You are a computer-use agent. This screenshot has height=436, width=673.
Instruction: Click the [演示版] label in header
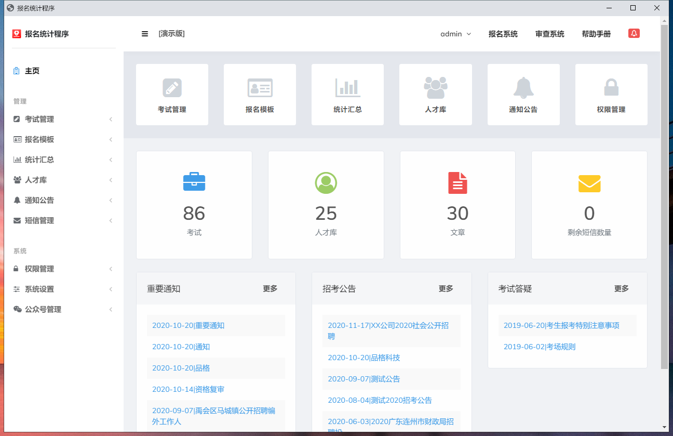(171, 34)
